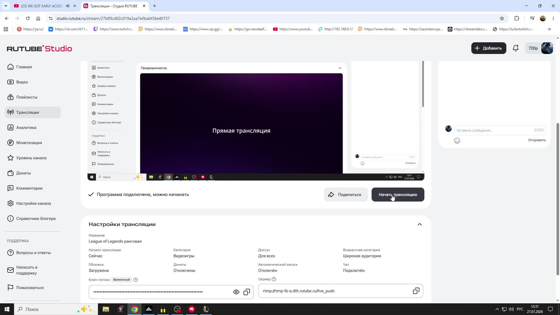Open Настройки канала in sidebar
The height and width of the screenshot is (315, 560).
tap(32, 203)
